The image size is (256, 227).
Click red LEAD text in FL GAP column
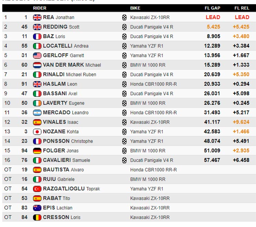tap(213, 17)
